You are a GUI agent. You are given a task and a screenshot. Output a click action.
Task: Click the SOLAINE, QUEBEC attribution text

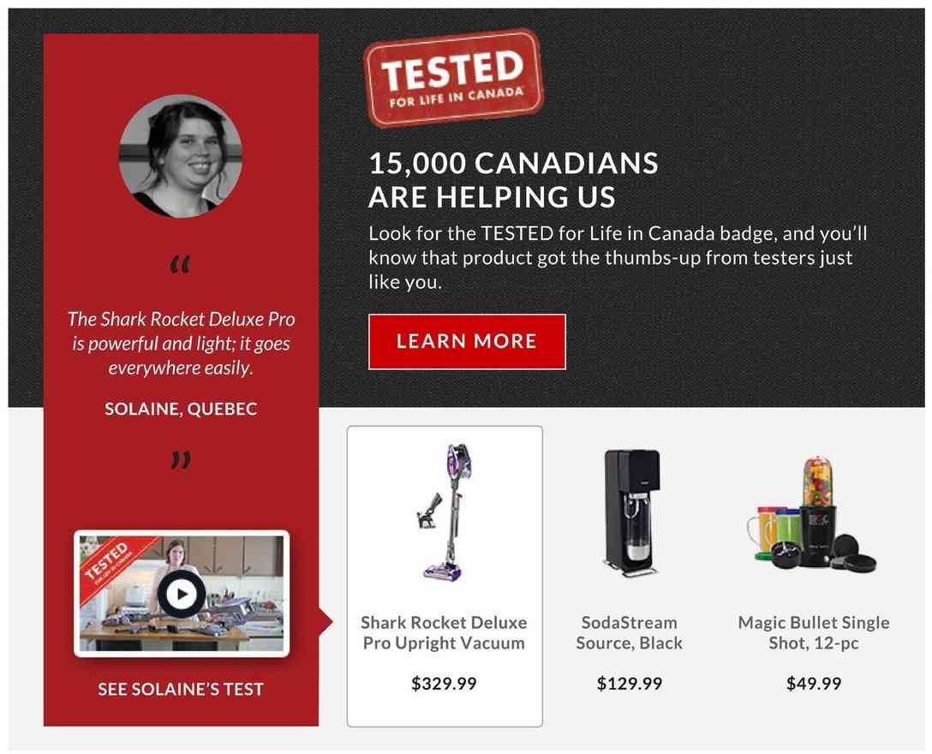(181, 409)
